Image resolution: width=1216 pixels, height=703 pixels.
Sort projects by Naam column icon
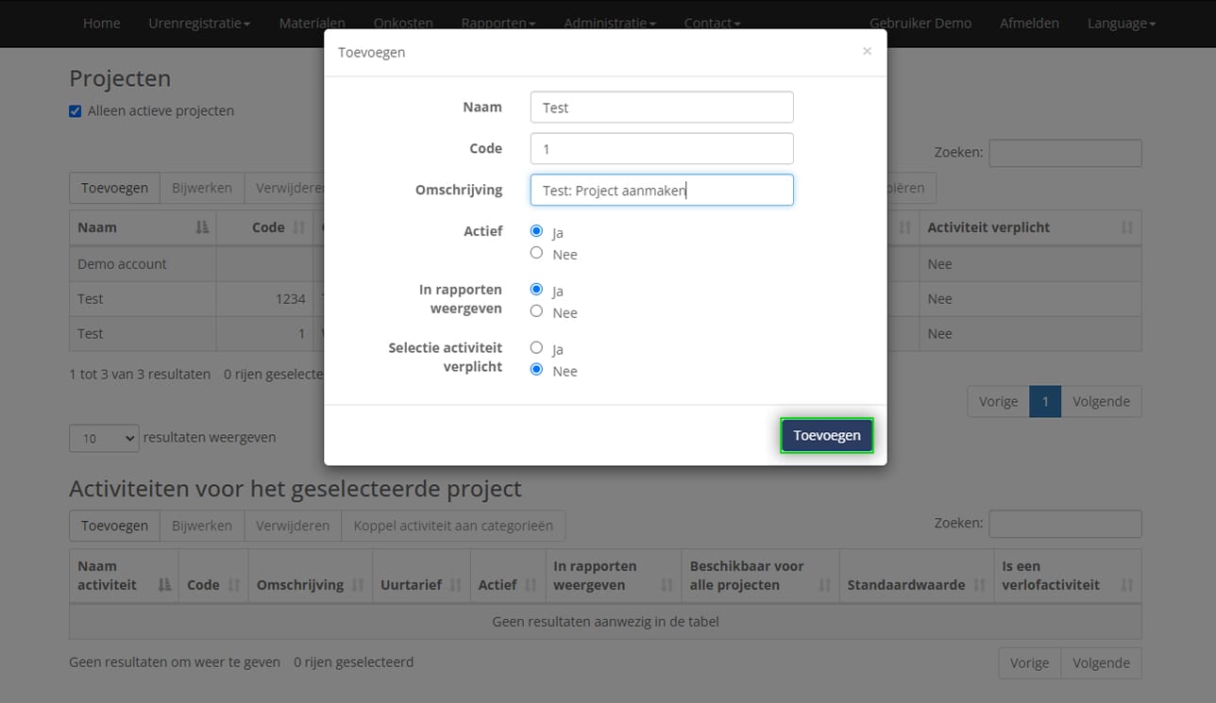pos(201,227)
